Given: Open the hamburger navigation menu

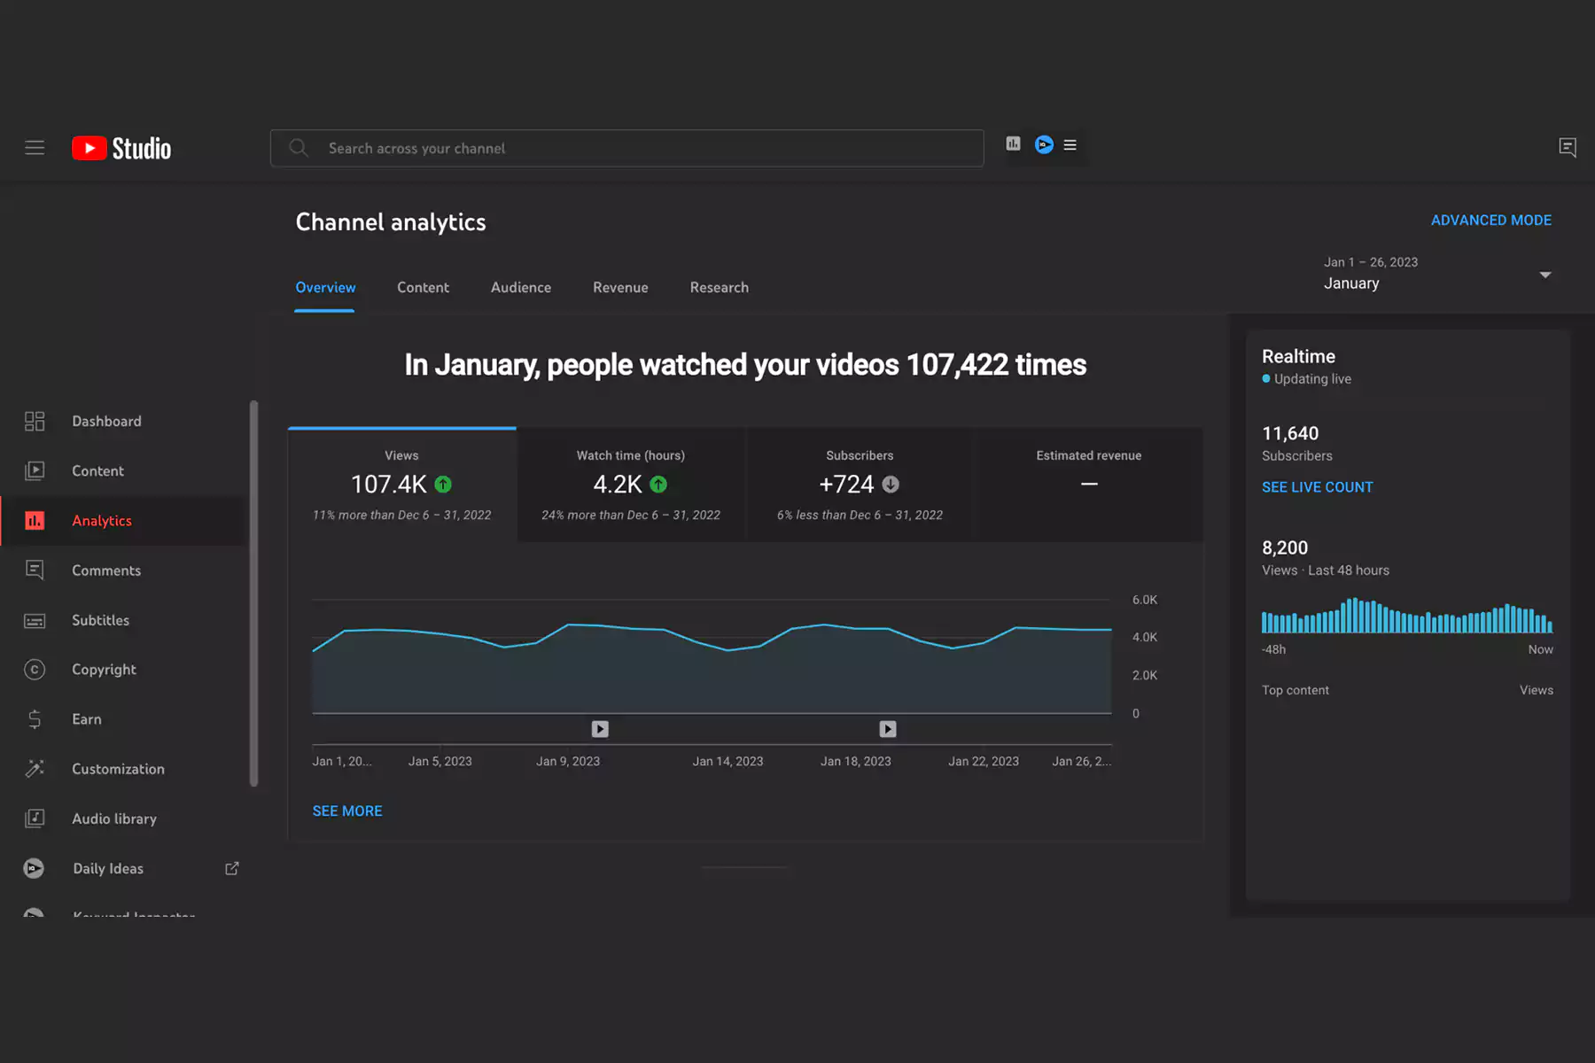Looking at the screenshot, I should [x=35, y=148].
